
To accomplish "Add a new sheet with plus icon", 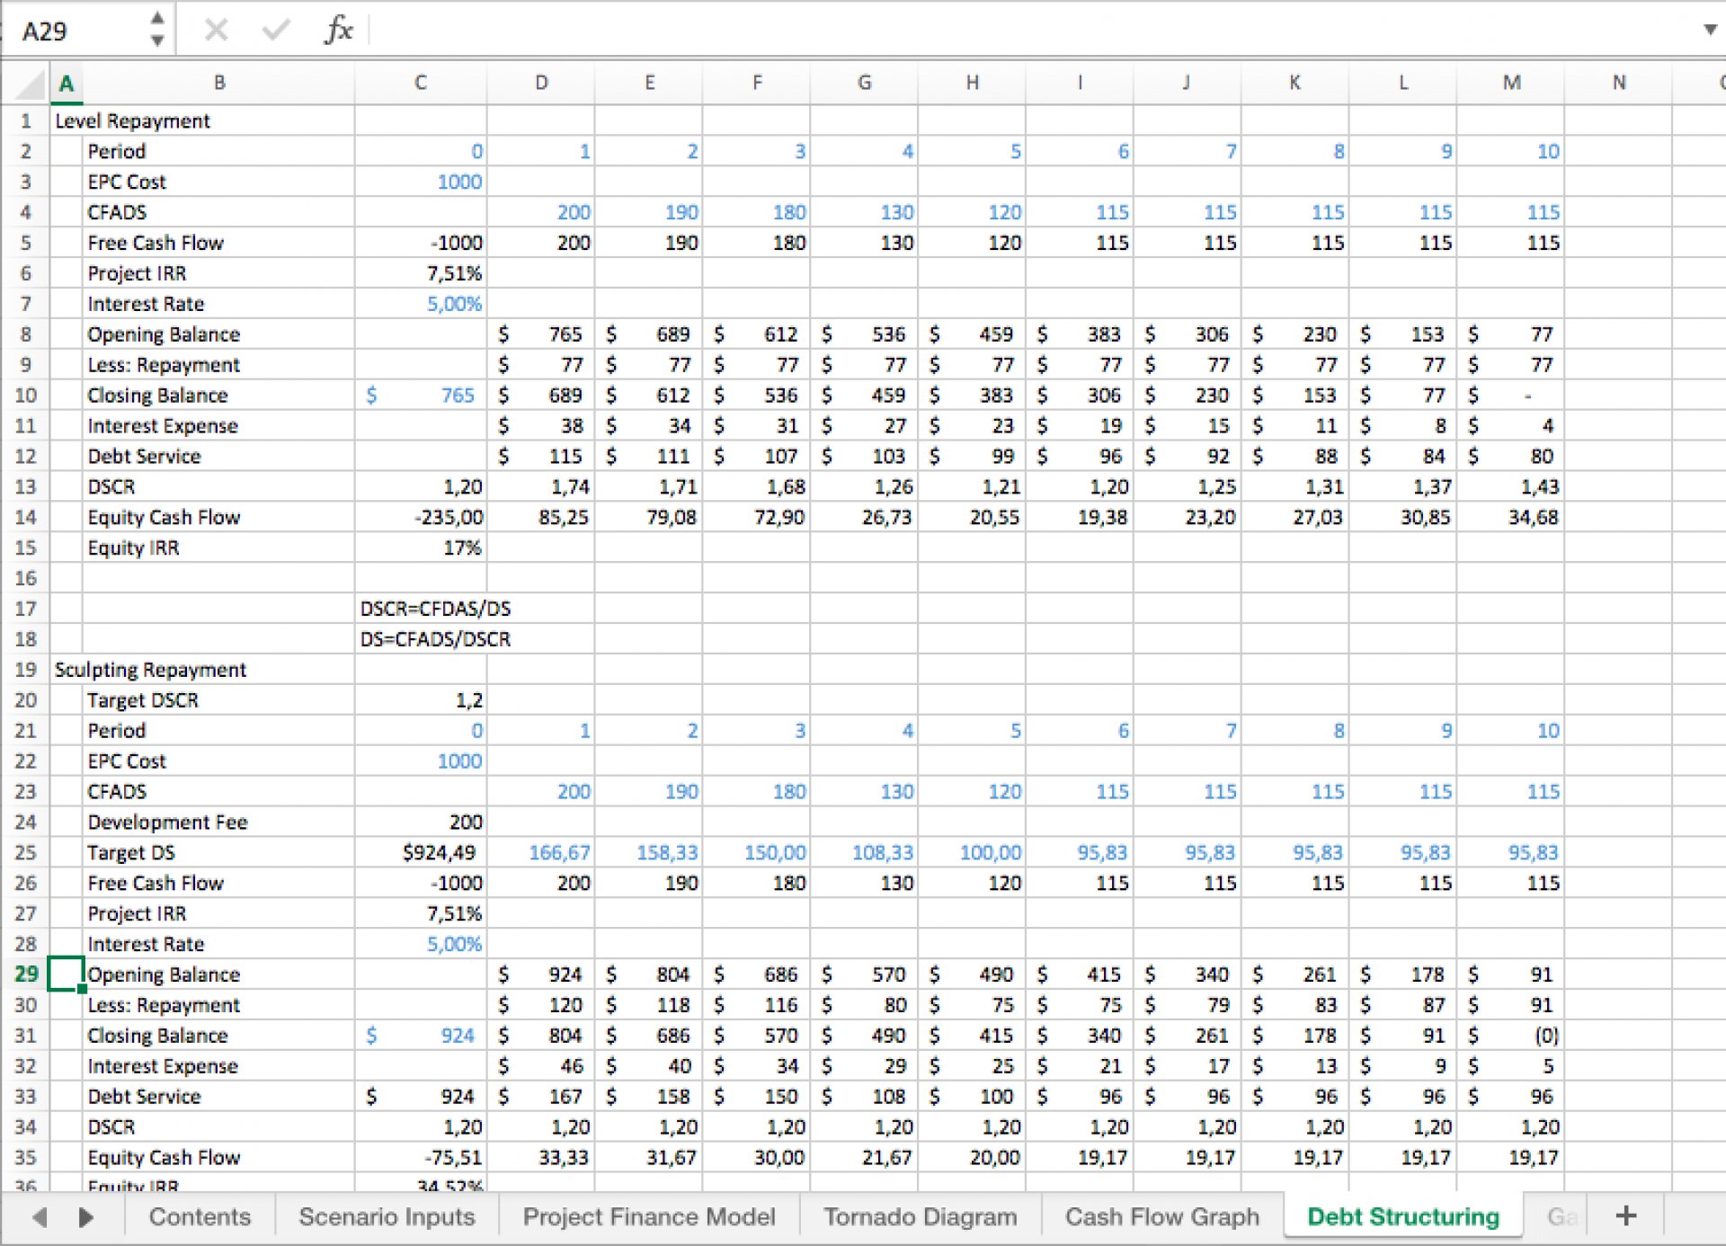I will click(1625, 1216).
